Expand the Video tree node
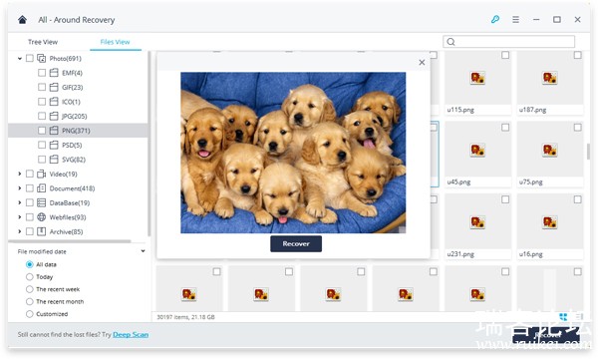The width and height of the screenshot is (598, 359). (x=20, y=174)
